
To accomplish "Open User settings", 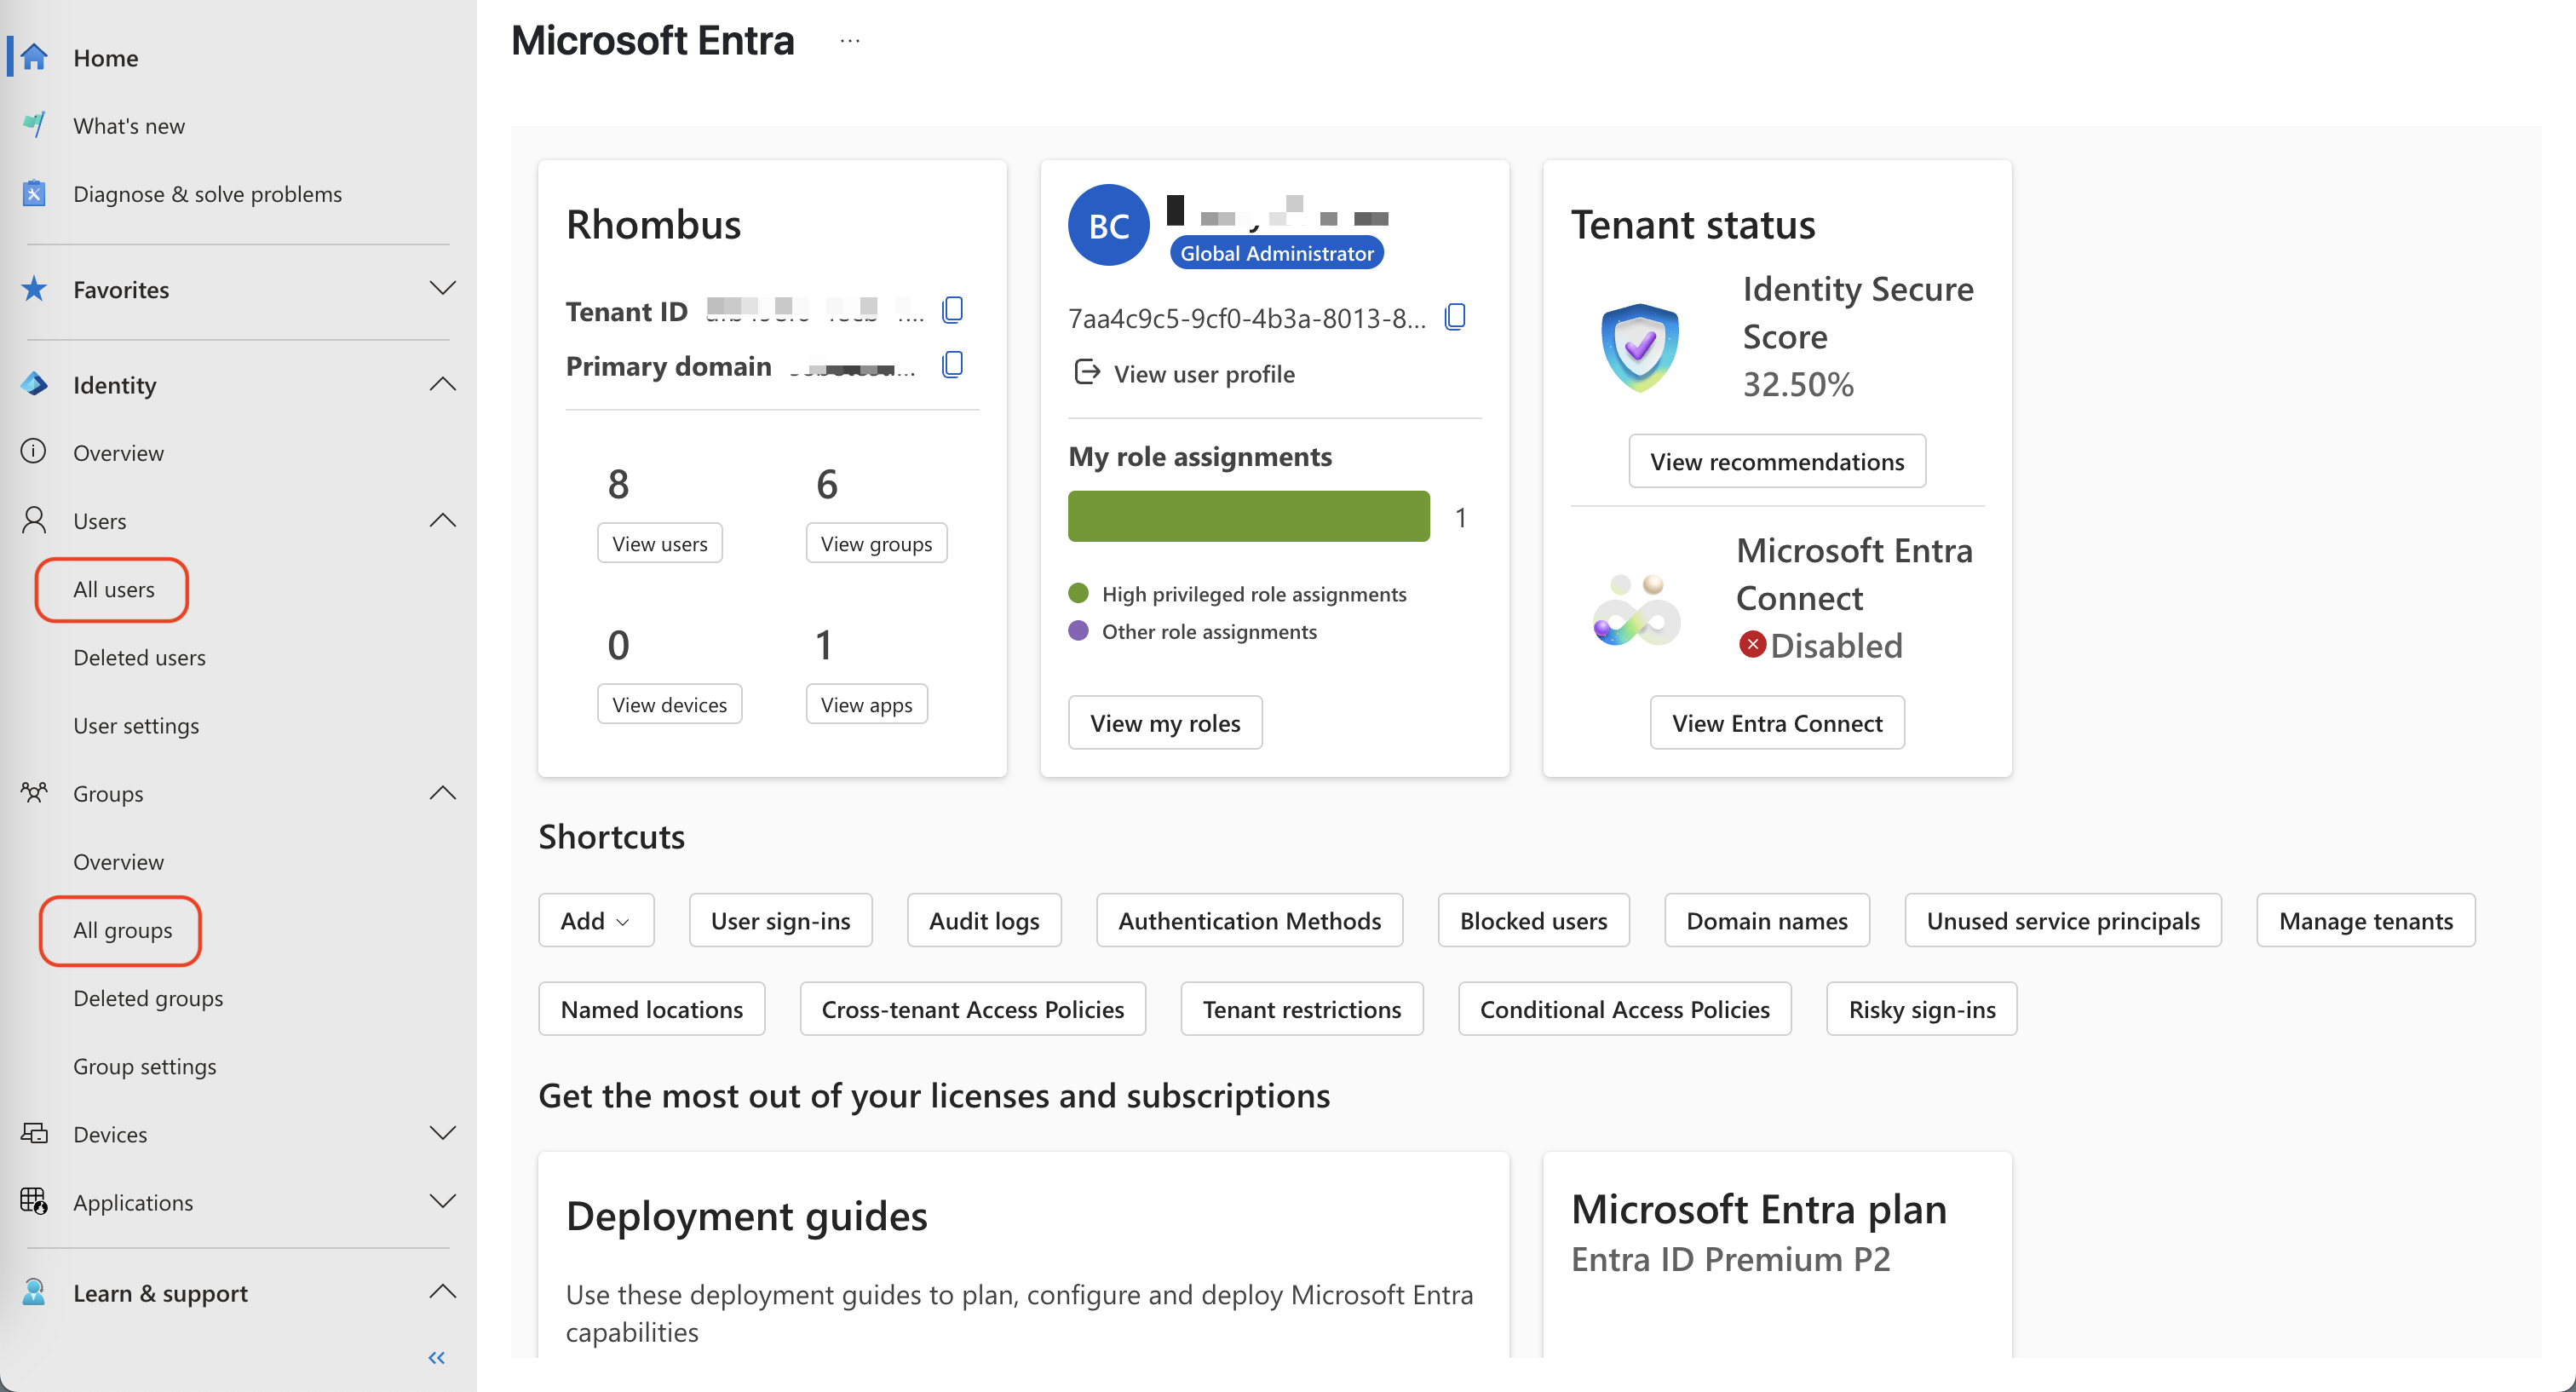I will pyautogui.click(x=136, y=725).
